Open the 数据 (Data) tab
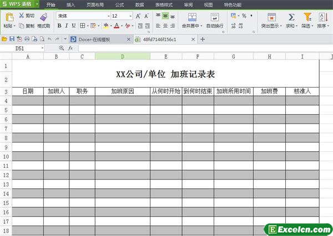Viewport: 333px width, 236px height. [x=140, y=4]
